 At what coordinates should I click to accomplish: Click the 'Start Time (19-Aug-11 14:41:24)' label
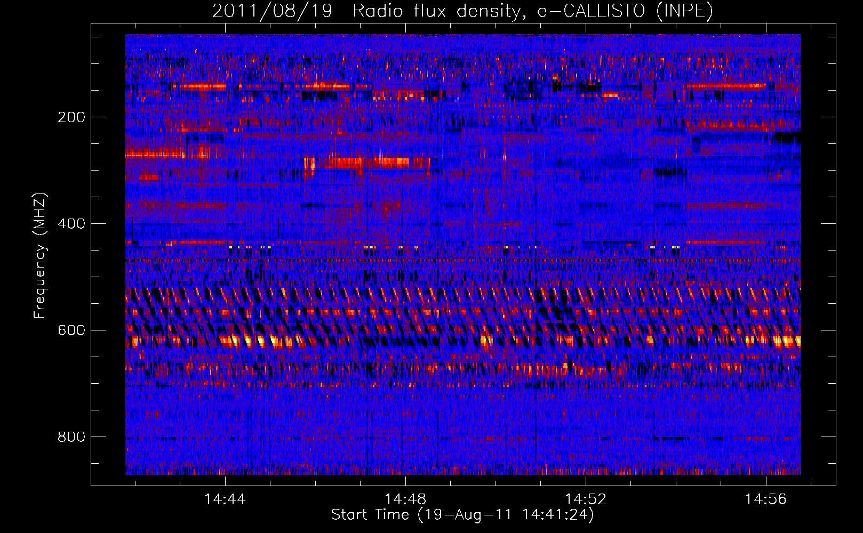click(x=462, y=515)
